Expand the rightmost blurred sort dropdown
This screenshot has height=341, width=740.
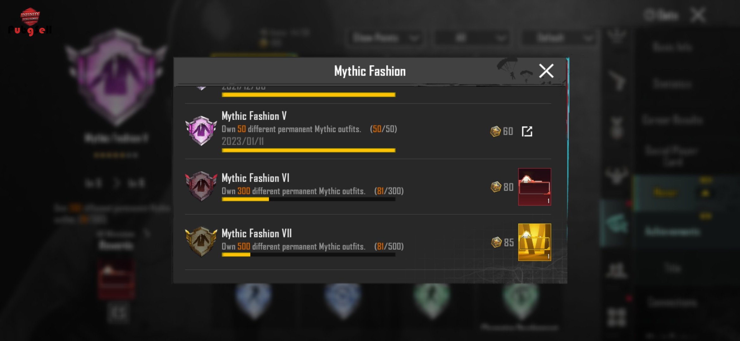click(x=558, y=38)
